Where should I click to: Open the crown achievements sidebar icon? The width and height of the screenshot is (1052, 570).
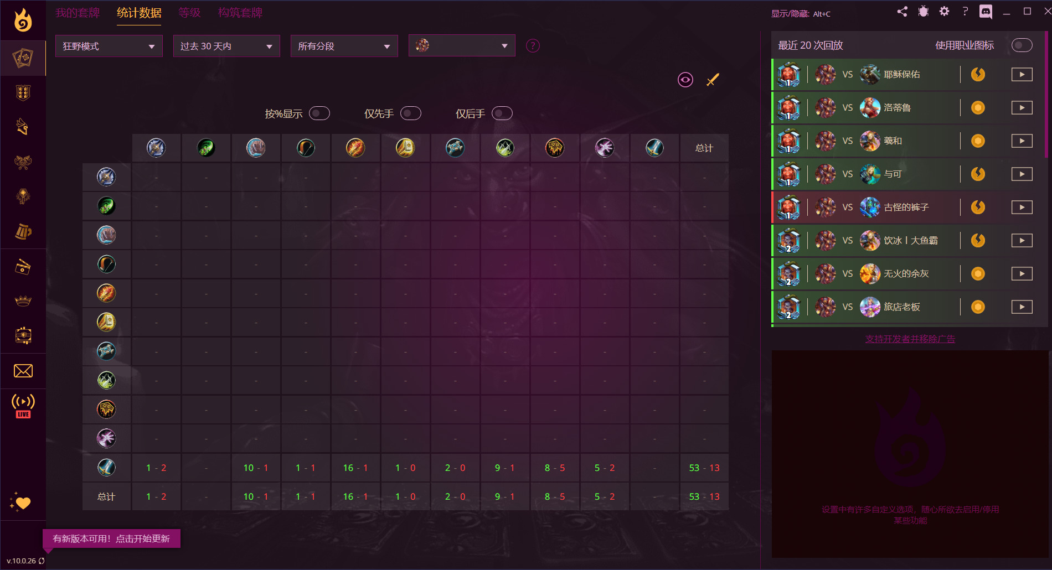(23, 301)
